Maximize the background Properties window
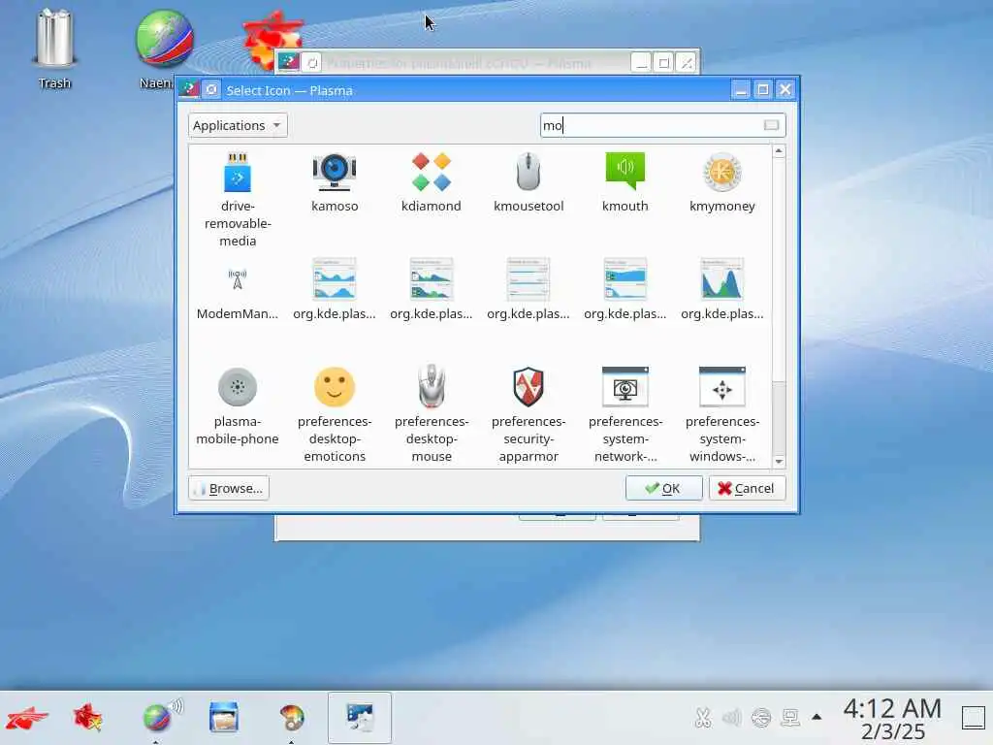This screenshot has width=993, height=745. (663, 63)
